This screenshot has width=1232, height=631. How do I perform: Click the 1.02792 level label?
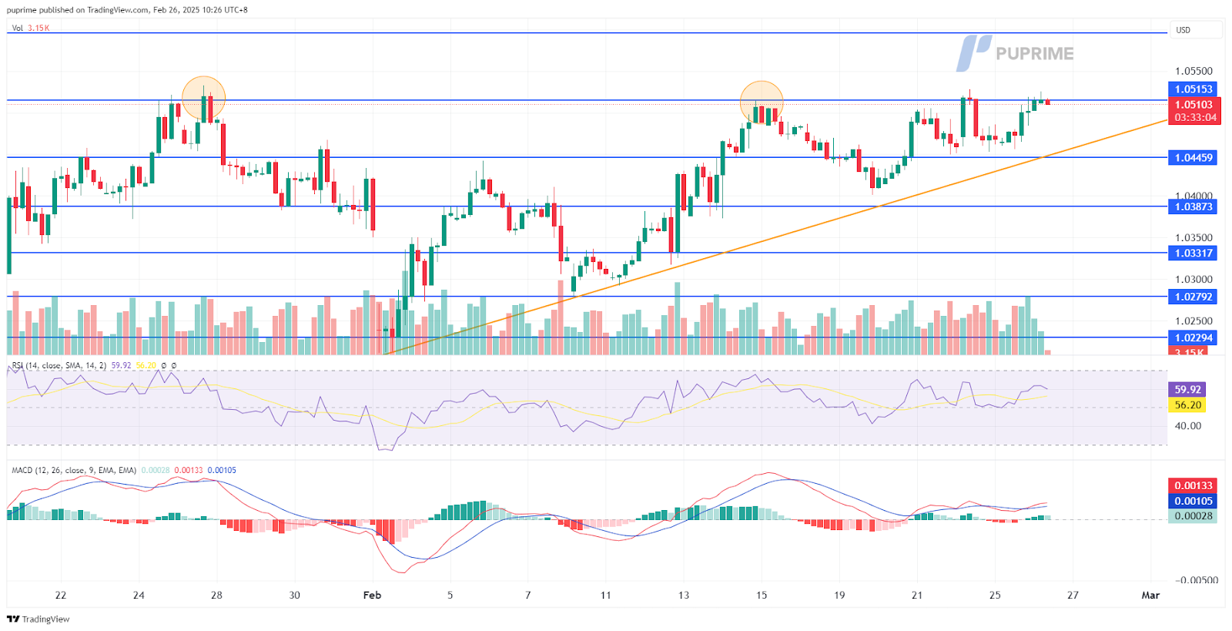tap(1193, 297)
